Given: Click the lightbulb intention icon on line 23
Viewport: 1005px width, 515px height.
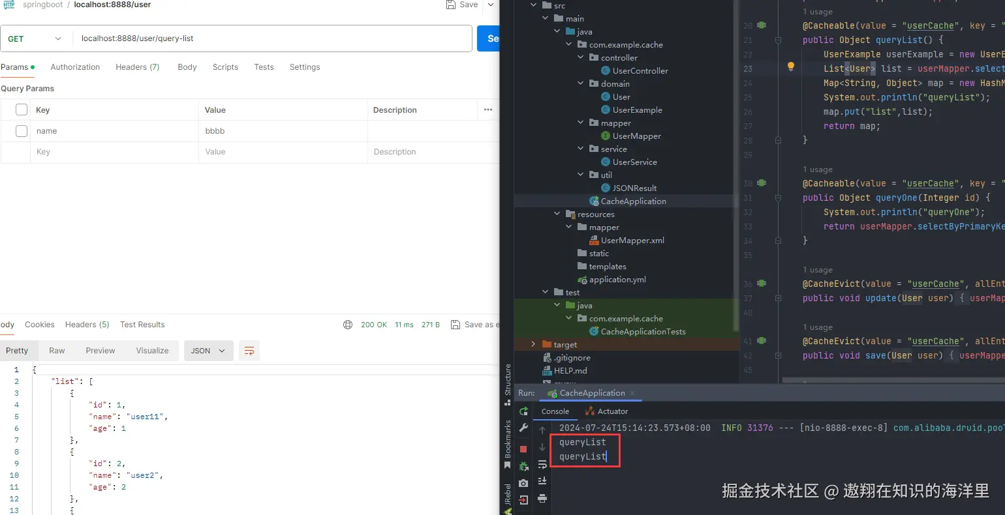Looking at the screenshot, I should click(x=791, y=66).
